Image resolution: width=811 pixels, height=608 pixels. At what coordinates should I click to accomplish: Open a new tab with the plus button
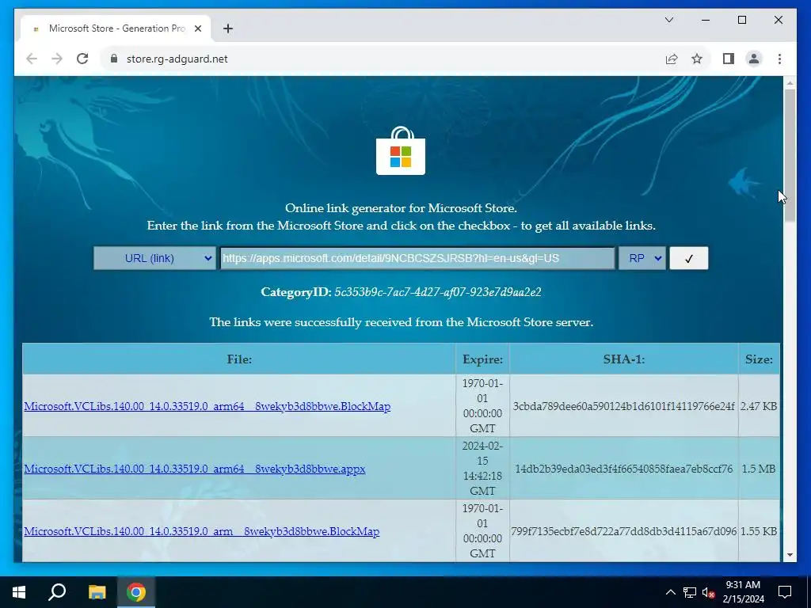[228, 28]
